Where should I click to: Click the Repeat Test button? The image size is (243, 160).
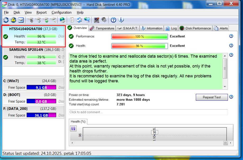point(212,97)
